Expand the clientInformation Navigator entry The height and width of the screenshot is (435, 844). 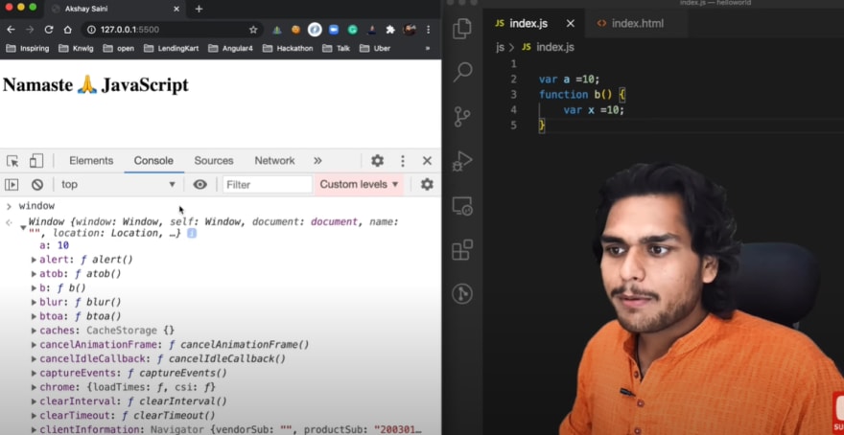34,429
